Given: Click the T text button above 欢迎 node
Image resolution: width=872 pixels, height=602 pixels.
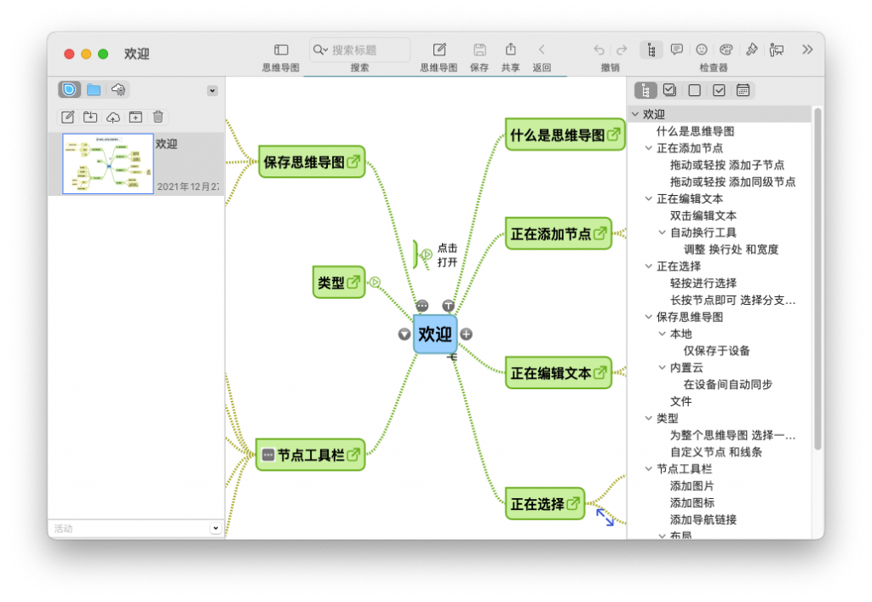Looking at the screenshot, I should point(448,306).
